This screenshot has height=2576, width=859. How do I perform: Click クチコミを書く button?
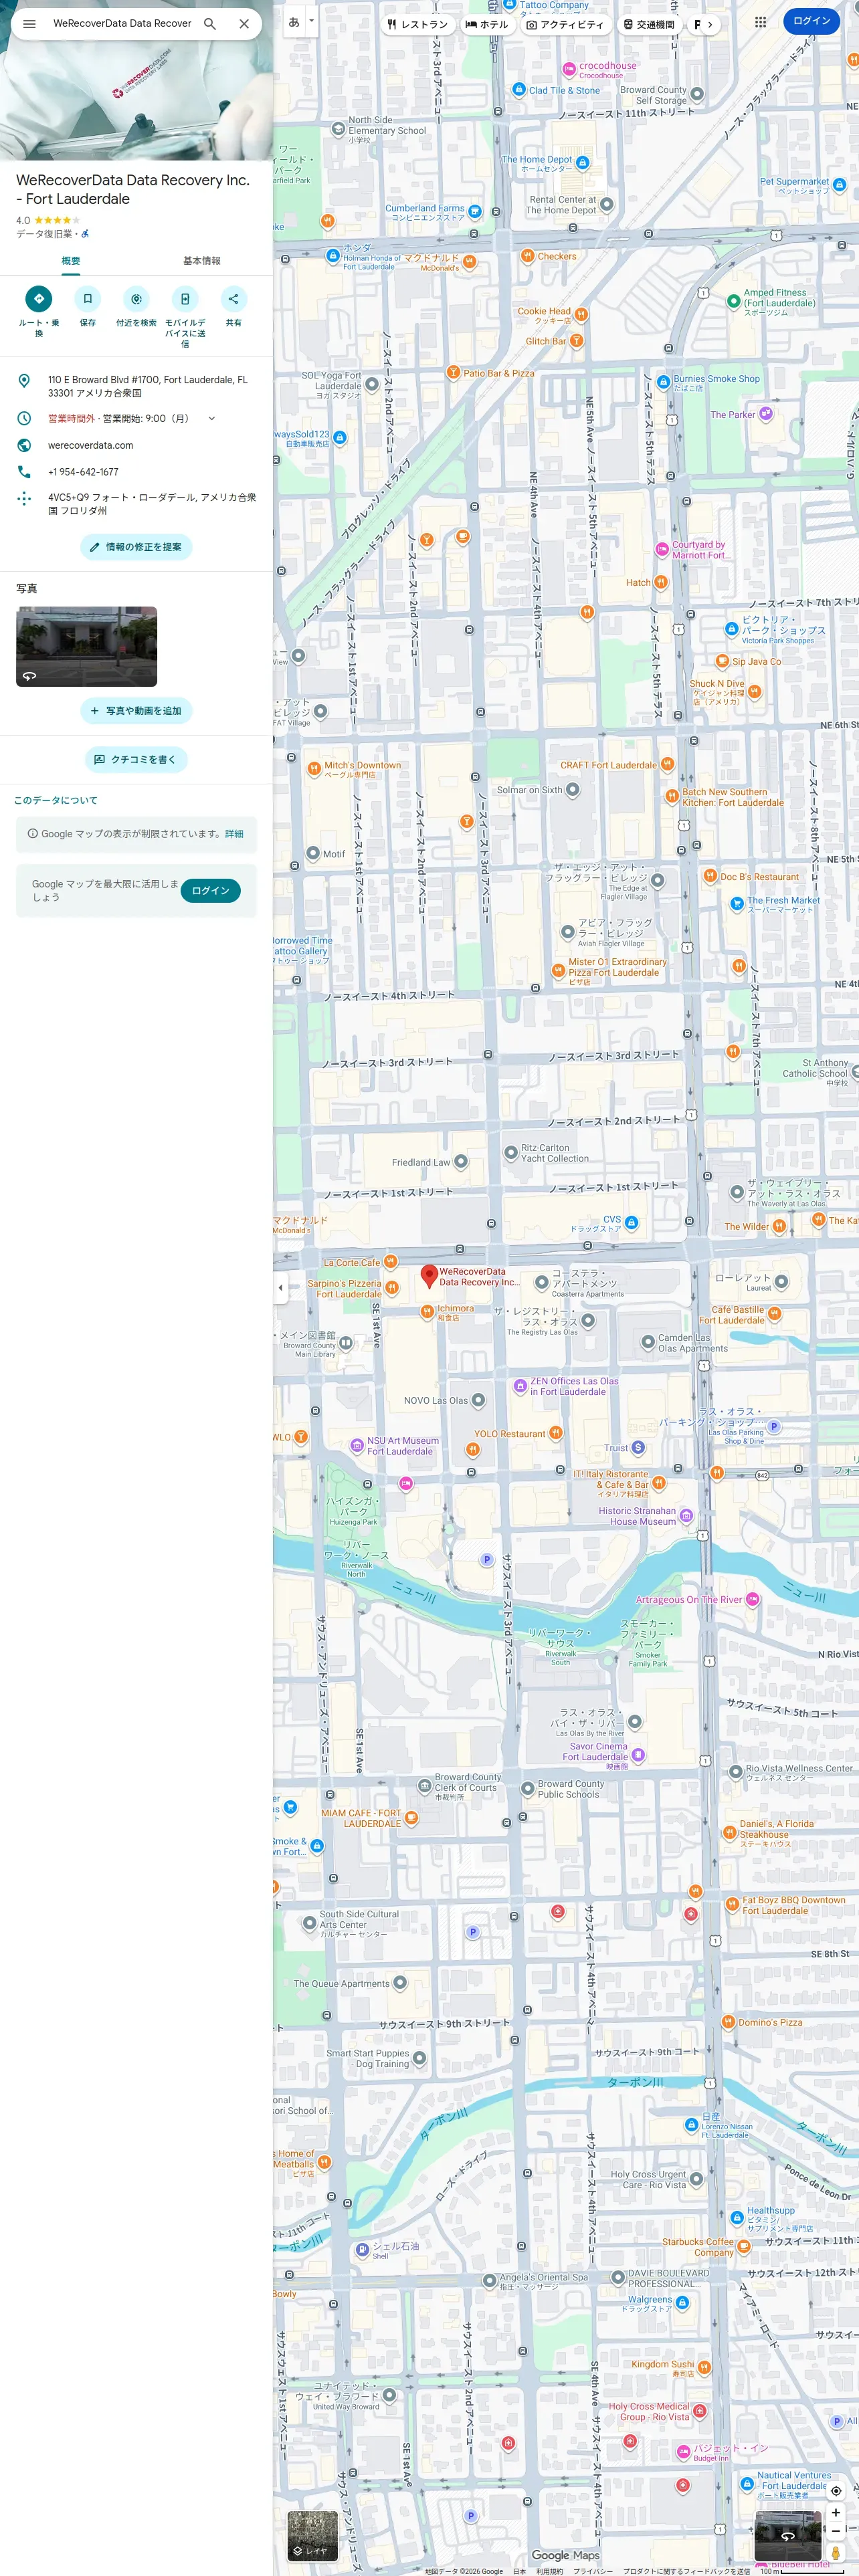(x=136, y=760)
